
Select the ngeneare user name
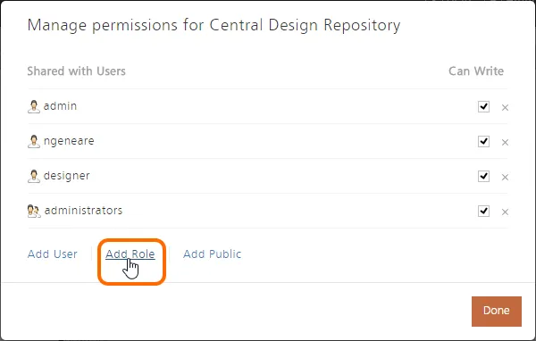(x=69, y=141)
